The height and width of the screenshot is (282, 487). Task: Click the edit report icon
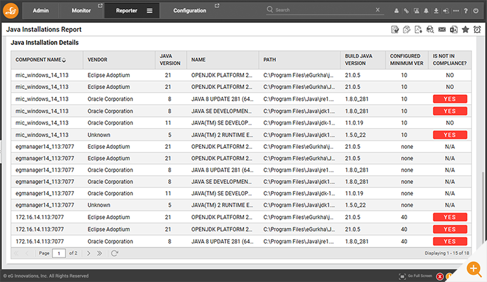point(395,29)
